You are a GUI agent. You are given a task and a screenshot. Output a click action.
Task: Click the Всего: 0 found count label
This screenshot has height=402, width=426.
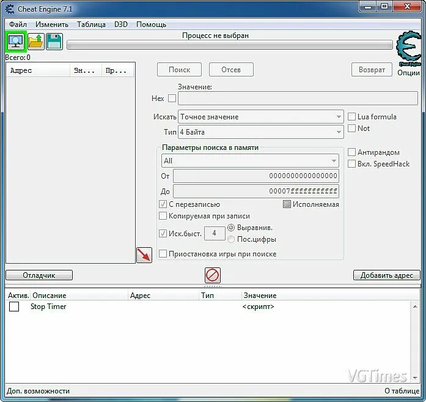point(18,58)
